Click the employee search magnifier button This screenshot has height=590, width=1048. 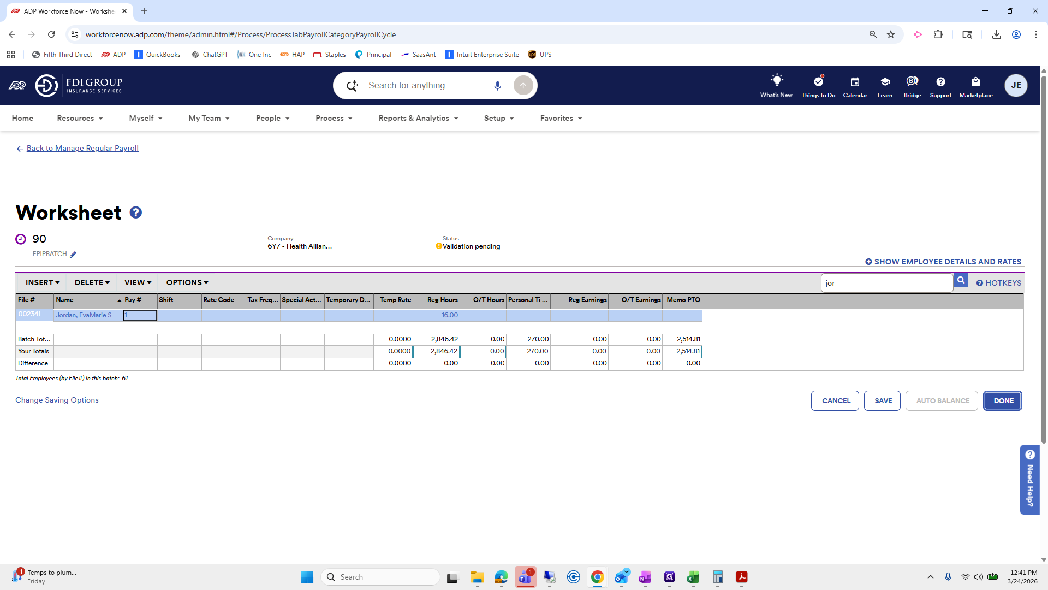961,281
